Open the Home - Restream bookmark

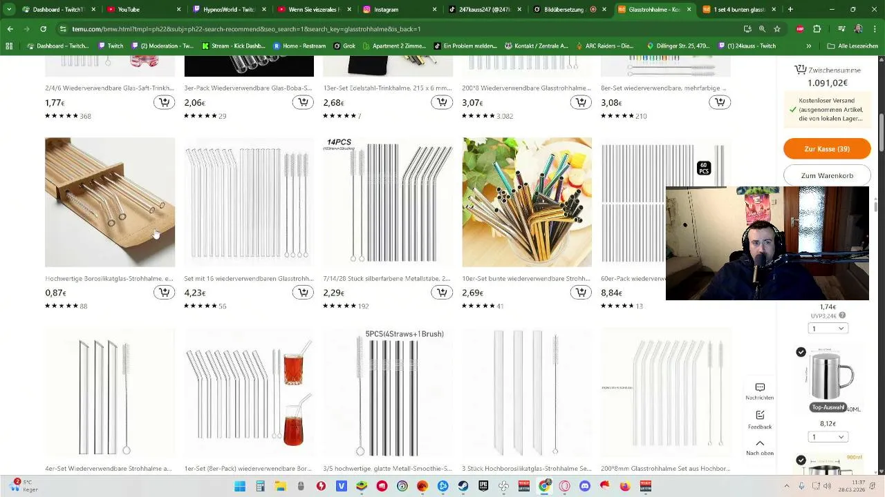click(299, 46)
